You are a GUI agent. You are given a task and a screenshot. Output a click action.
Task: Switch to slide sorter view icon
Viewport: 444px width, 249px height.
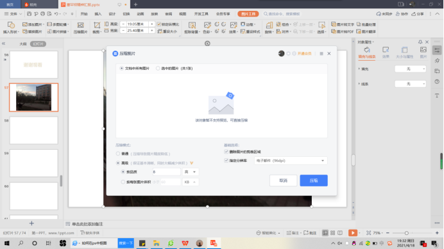coord(333,232)
